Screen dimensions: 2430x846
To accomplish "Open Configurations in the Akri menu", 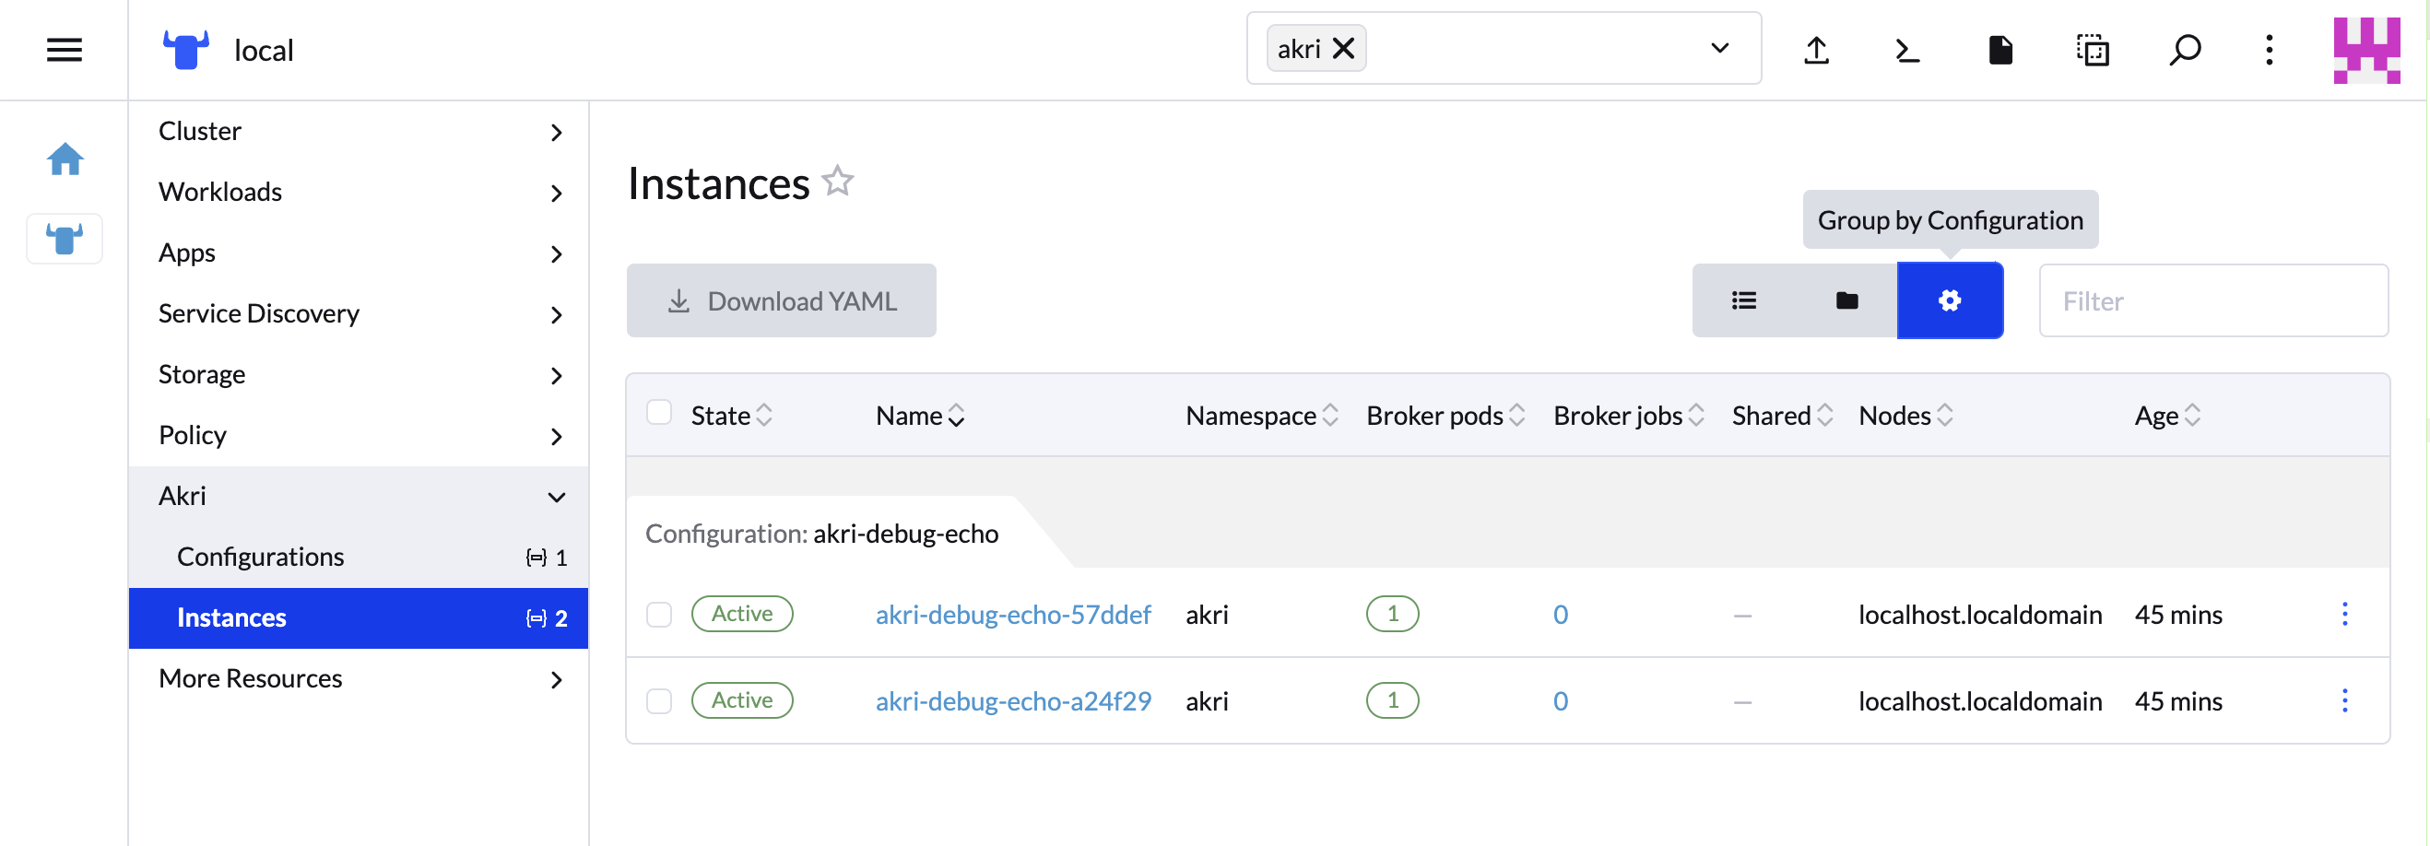I will [x=261, y=558].
